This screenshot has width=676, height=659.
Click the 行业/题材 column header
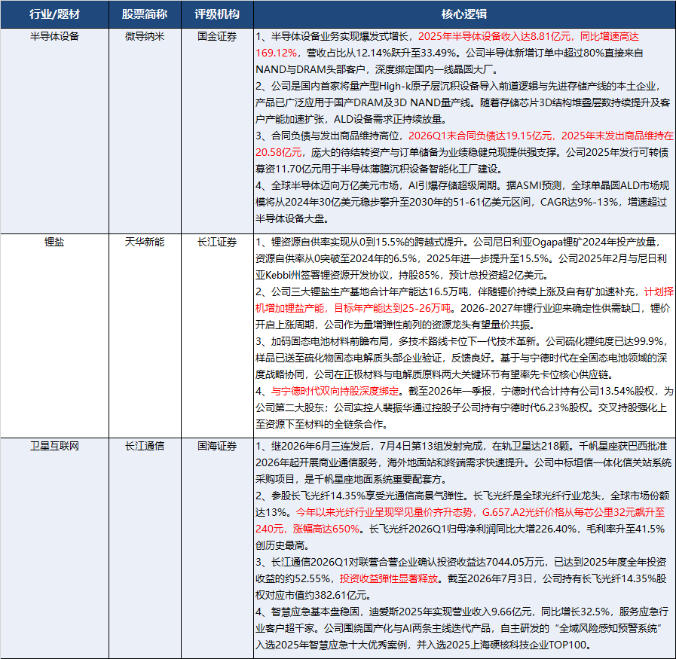54,14
